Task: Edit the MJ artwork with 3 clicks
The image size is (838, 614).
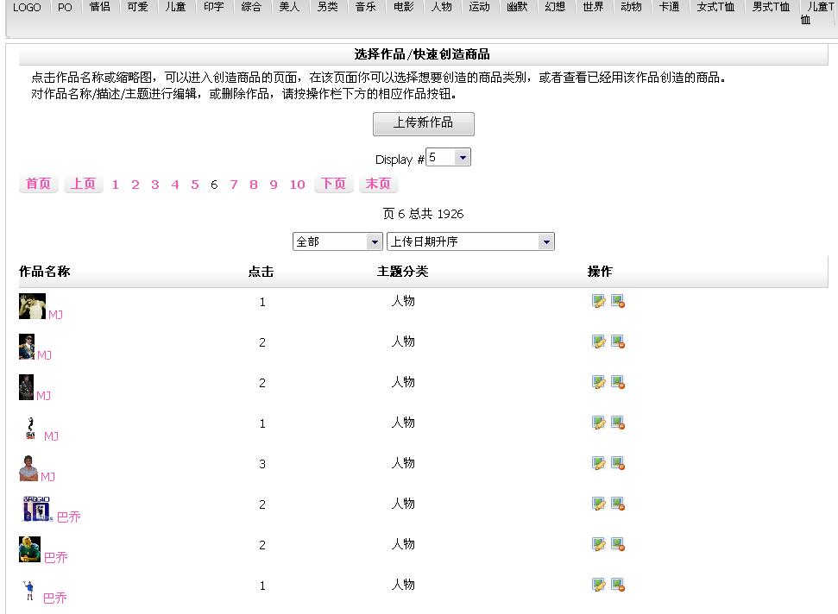Action: (x=598, y=463)
